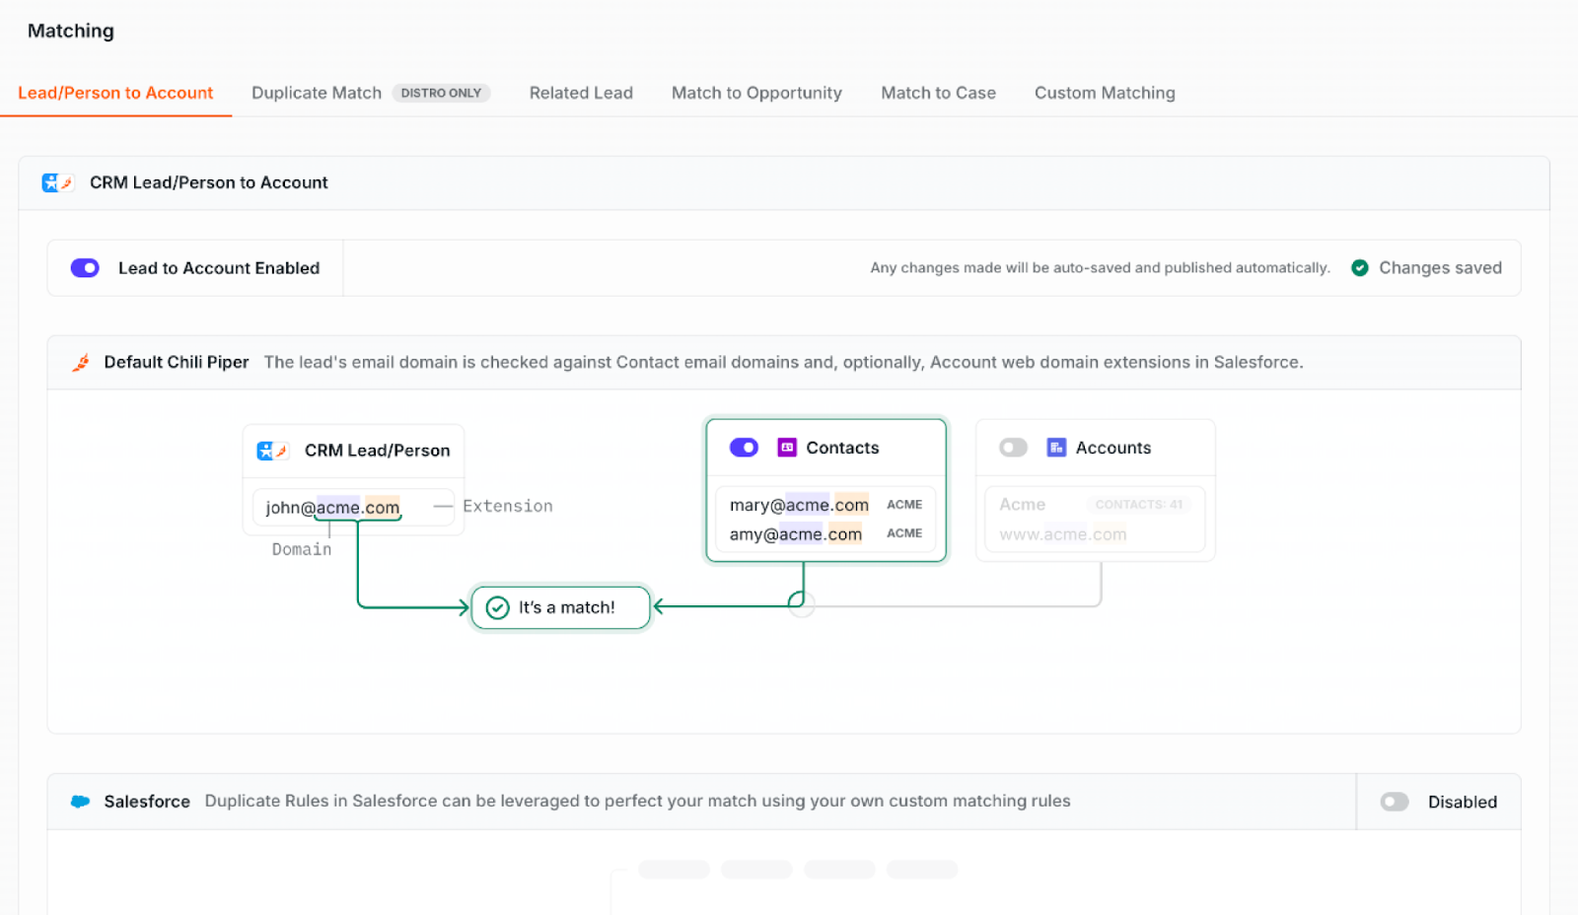
Task: Click the ACME tag beside amy@acme.com
Action: pyautogui.click(x=904, y=532)
